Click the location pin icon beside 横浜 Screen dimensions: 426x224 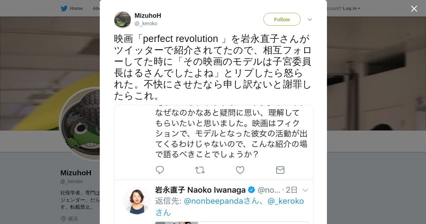pyautogui.click(x=64, y=219)
